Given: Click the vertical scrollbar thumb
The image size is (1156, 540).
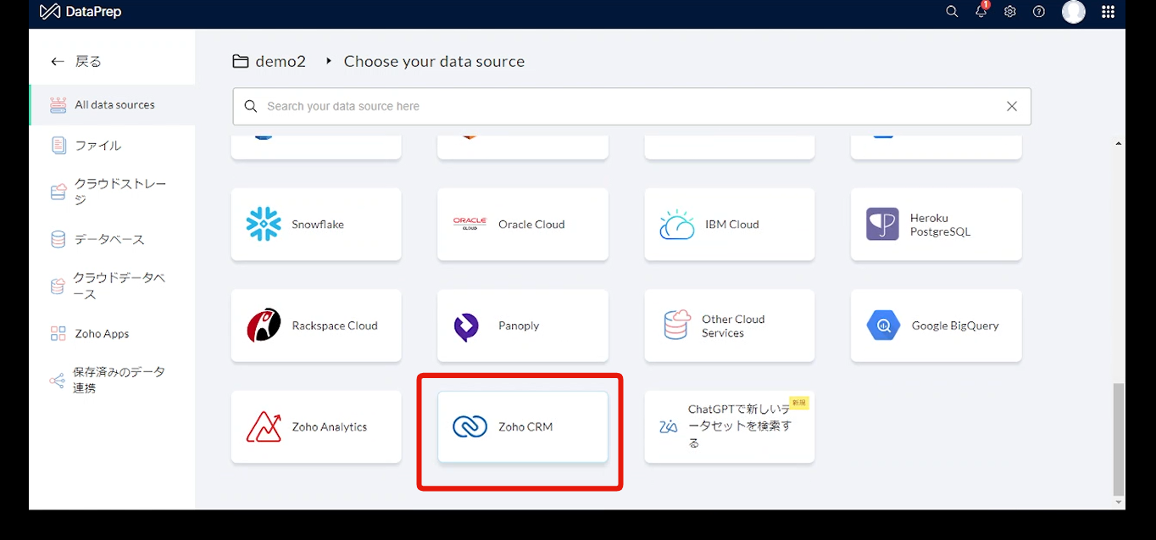Looking at the screenshot, I should point(1119,438).
